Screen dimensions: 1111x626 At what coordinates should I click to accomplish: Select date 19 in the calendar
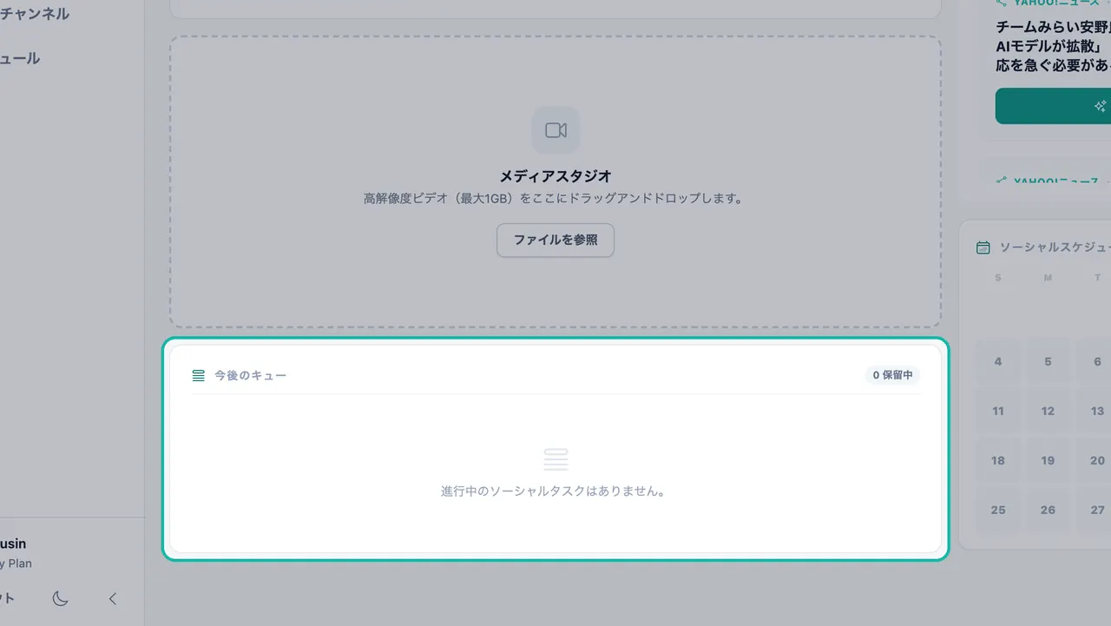pyautogui.click(x=1048, y=460)
